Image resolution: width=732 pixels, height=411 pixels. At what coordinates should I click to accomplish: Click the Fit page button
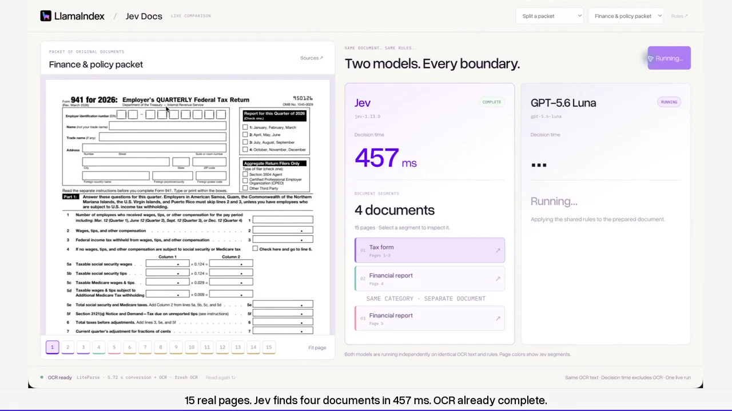point(317,348)
